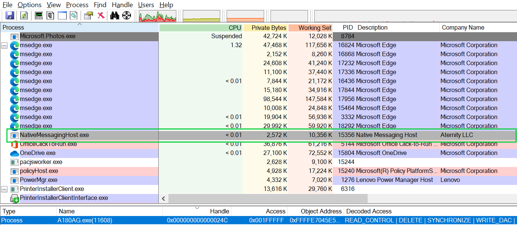The height and width of the screenshot is (225, 517).
Task: Click the Aternity LLC company name cell
Action: (457, 135)
